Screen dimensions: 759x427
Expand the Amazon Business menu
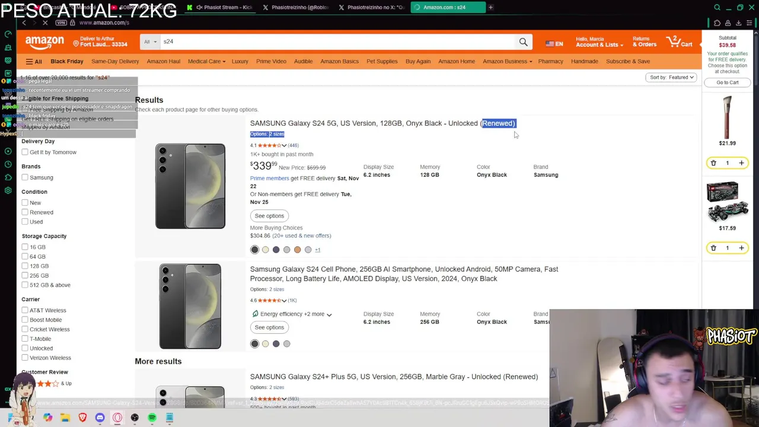click(x=507, y=62)
